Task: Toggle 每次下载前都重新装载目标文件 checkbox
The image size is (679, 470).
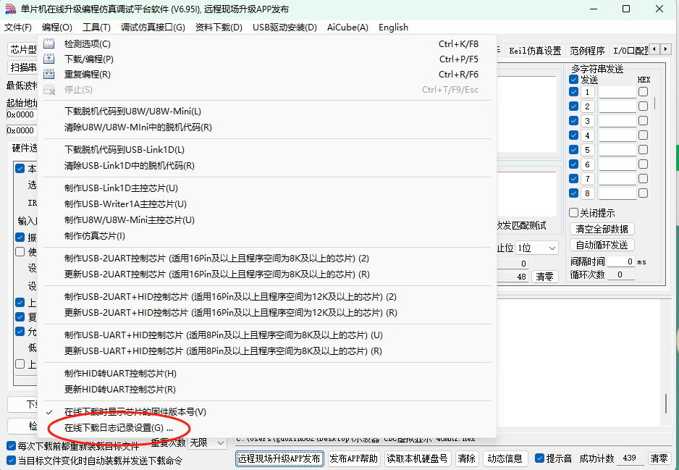Action: tap(12, 446)
